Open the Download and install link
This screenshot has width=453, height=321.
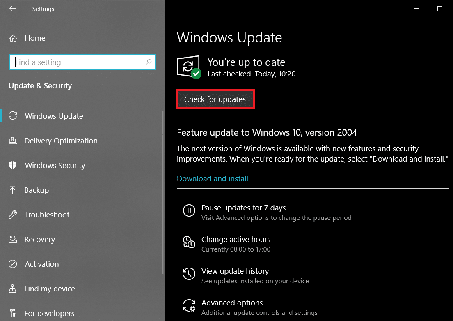212,178
